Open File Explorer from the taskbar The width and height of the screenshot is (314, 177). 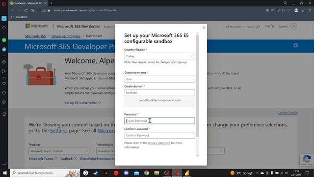(157, 173)
